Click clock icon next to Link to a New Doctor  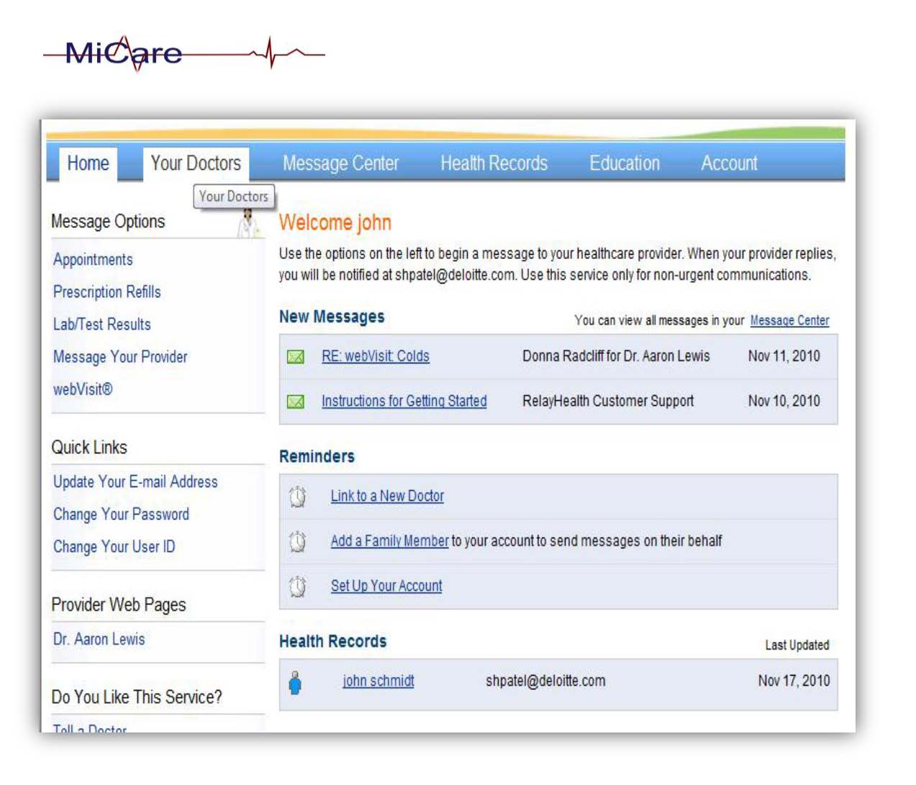point(297,496)
